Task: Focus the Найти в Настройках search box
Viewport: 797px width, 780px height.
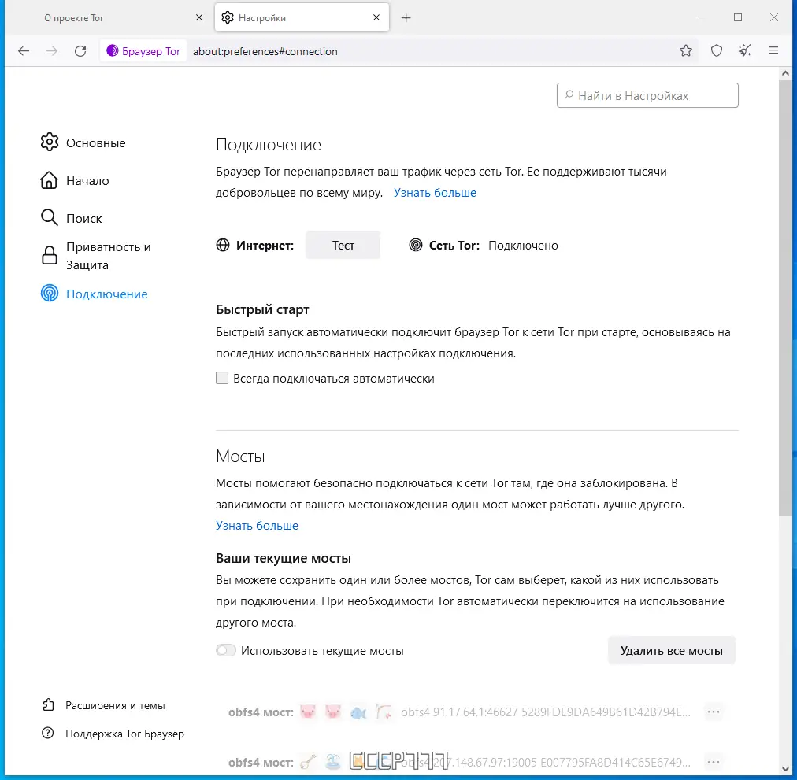Action: tap(647, 95)
